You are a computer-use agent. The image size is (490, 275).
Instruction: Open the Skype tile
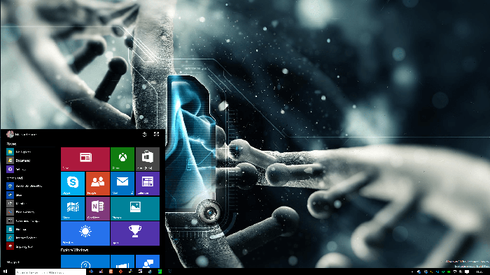(x=73, y=184)
